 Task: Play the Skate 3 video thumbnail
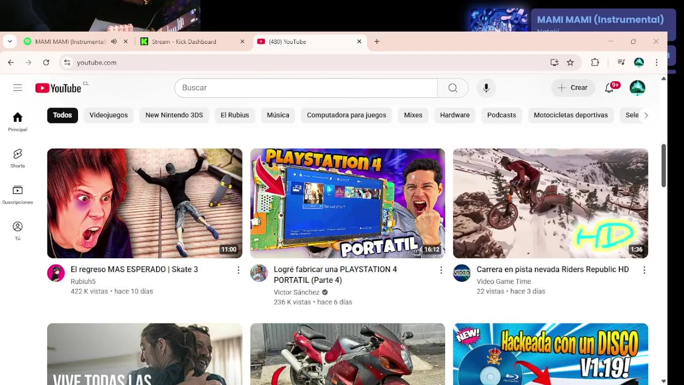[x=145, y=203]
